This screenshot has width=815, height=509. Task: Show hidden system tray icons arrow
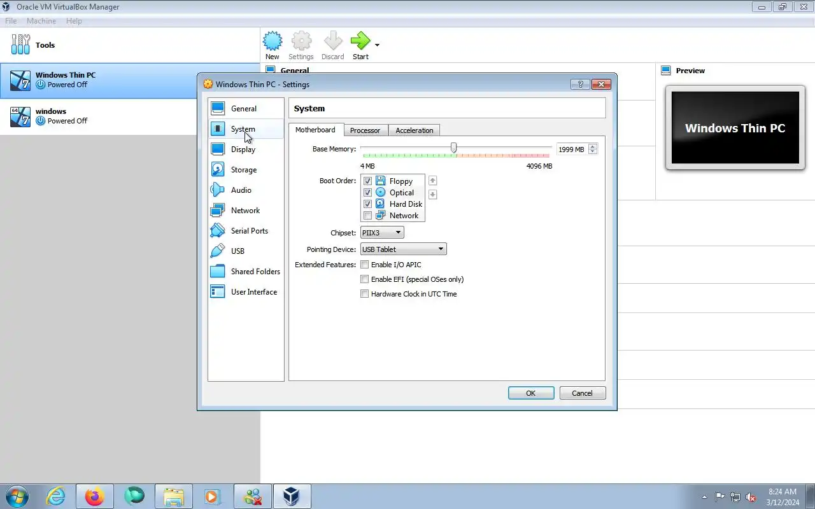coord(704,497)
